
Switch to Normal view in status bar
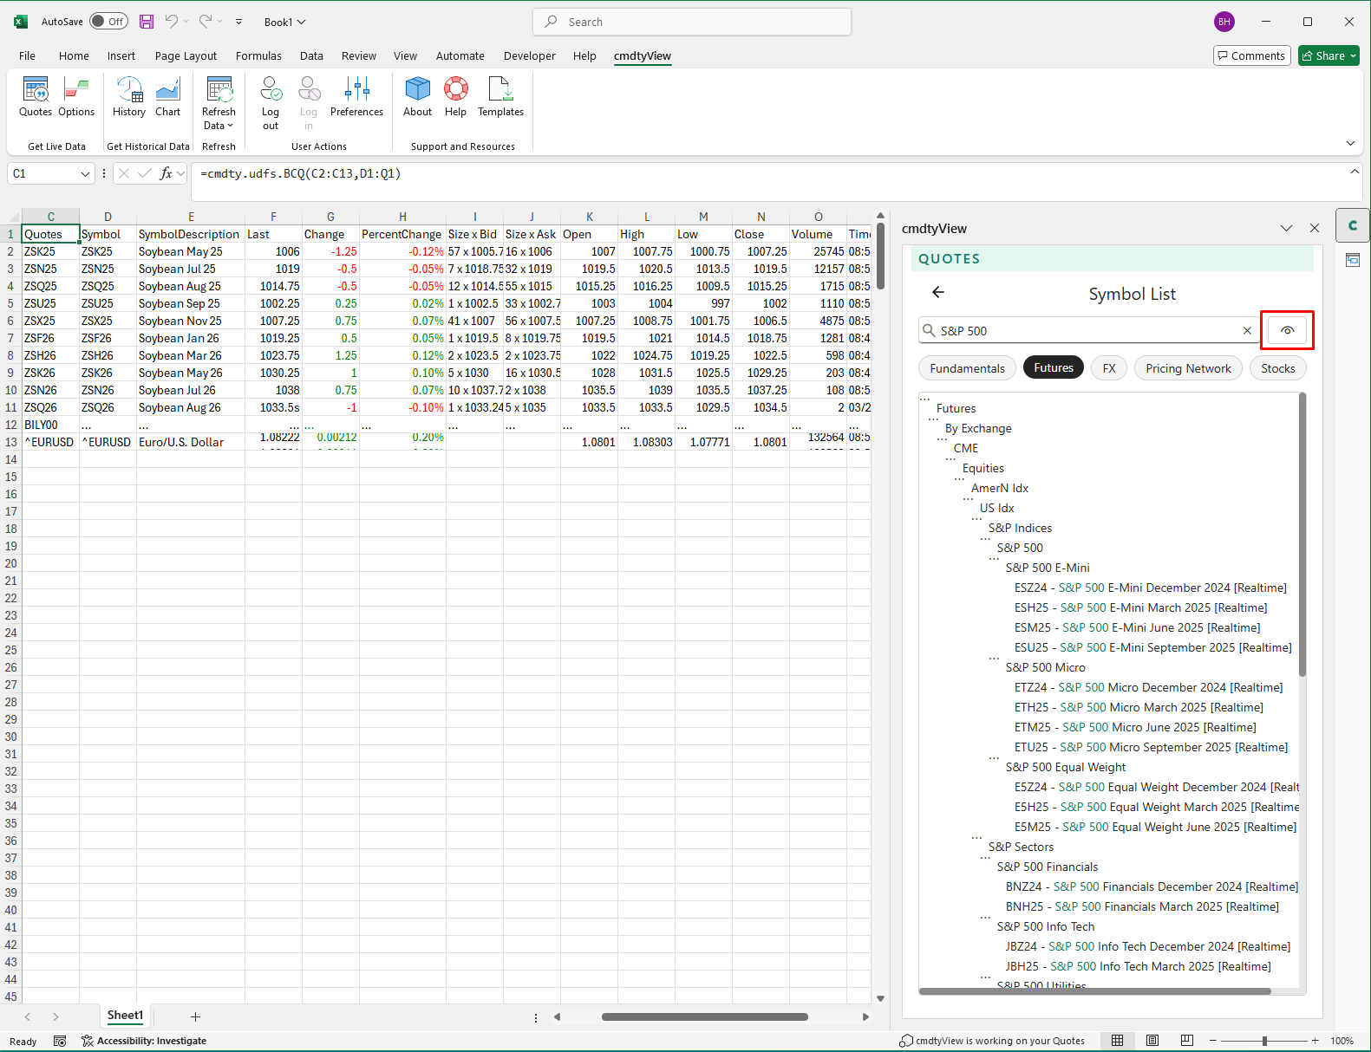(1117, 1041)
